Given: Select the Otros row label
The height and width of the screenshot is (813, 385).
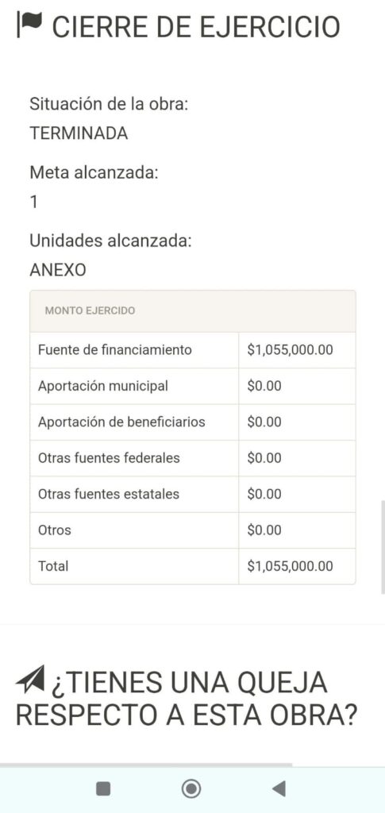Looking at the screenshot, I should point(55,530).
